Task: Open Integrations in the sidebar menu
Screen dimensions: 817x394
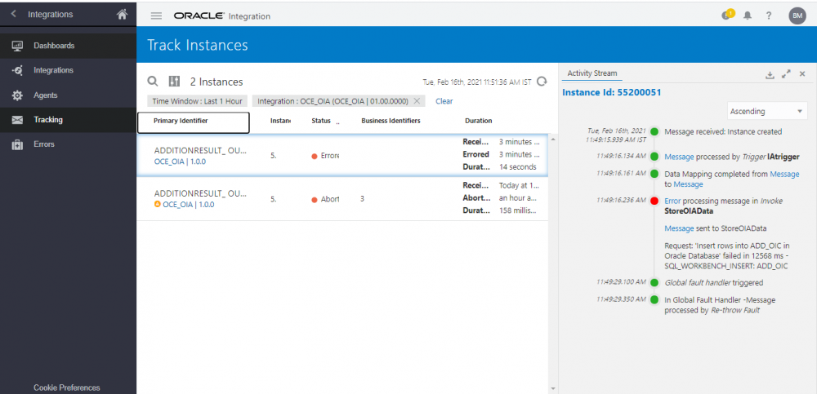Action: point(69,70)
